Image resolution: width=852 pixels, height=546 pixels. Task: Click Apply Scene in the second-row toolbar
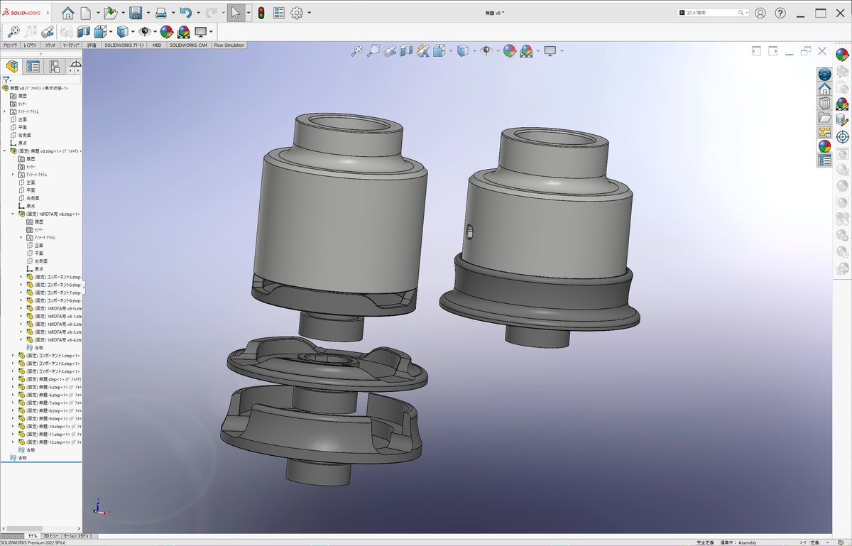pos(183,31)
